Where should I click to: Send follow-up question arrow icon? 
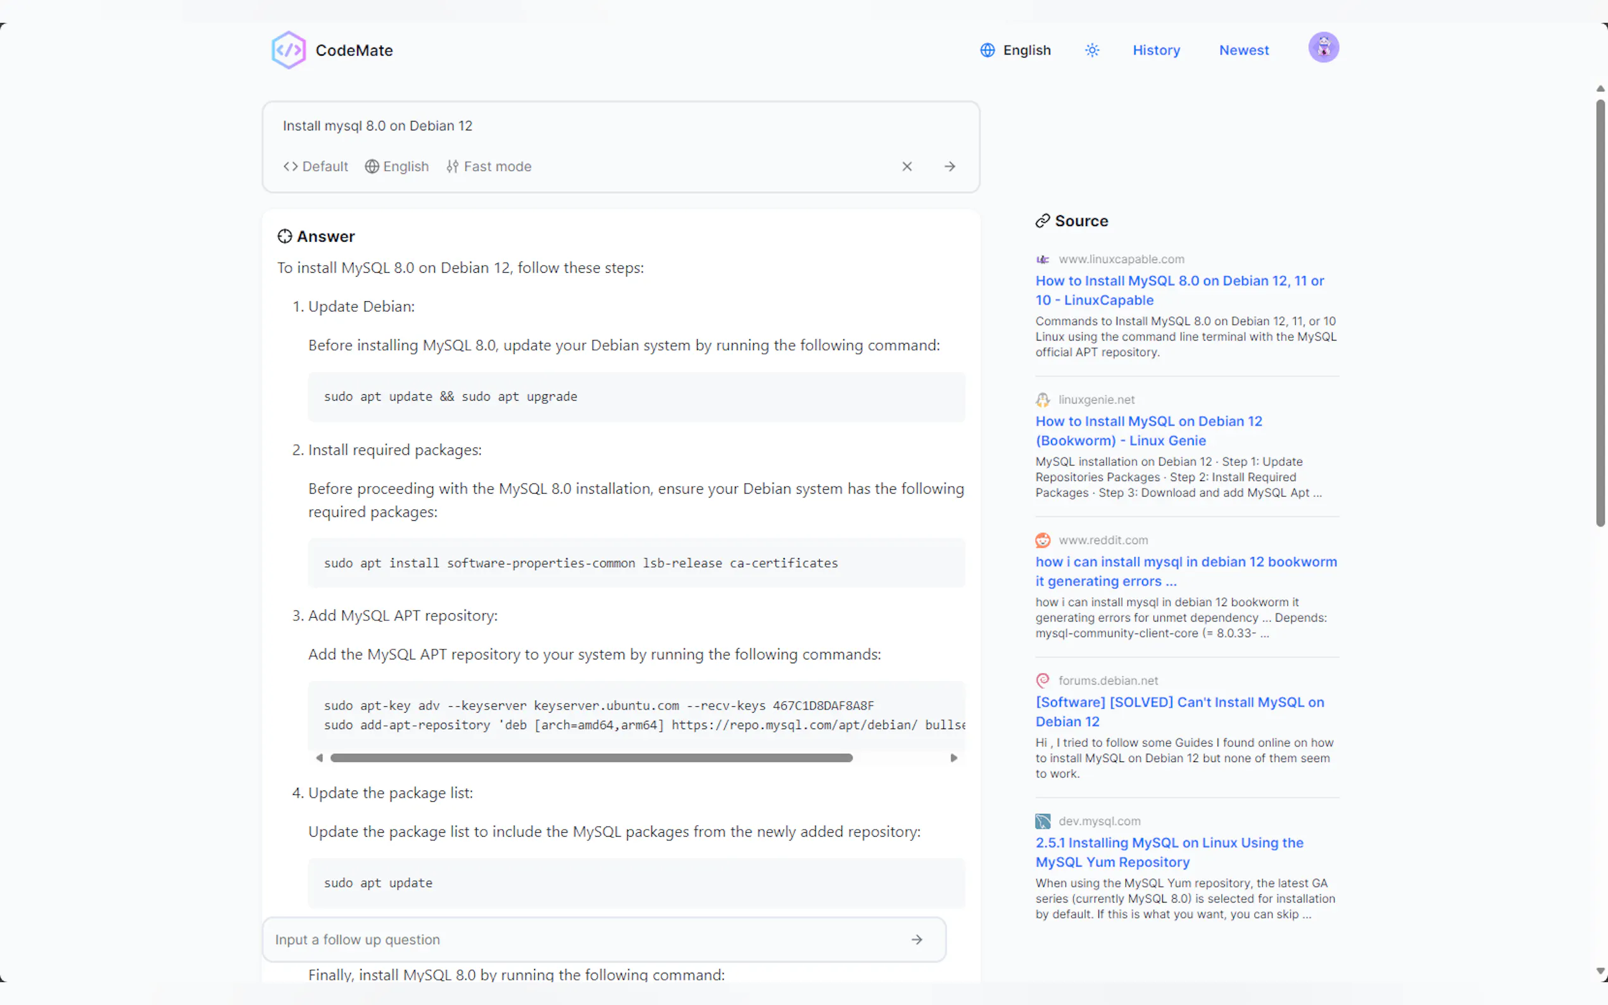tap(917, 939)
